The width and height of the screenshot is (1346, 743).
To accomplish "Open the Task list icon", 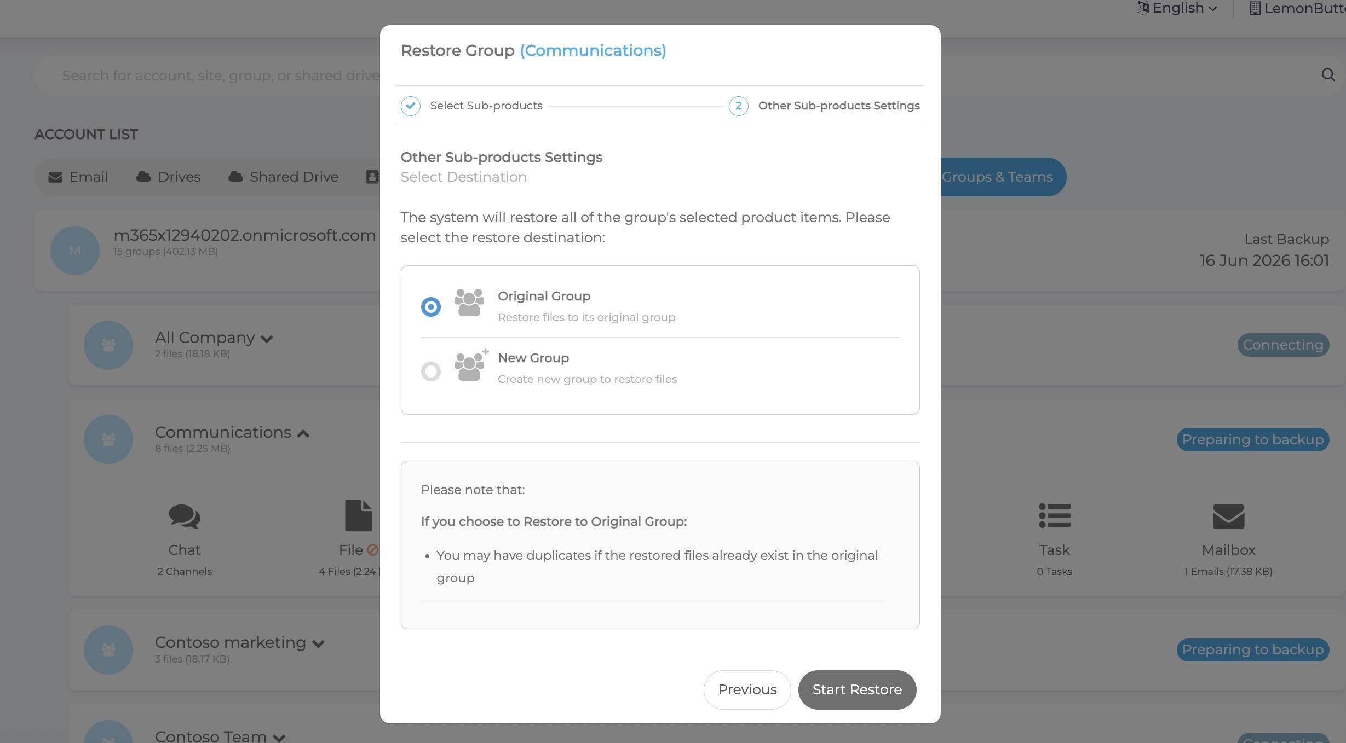I will point(1054,516).
